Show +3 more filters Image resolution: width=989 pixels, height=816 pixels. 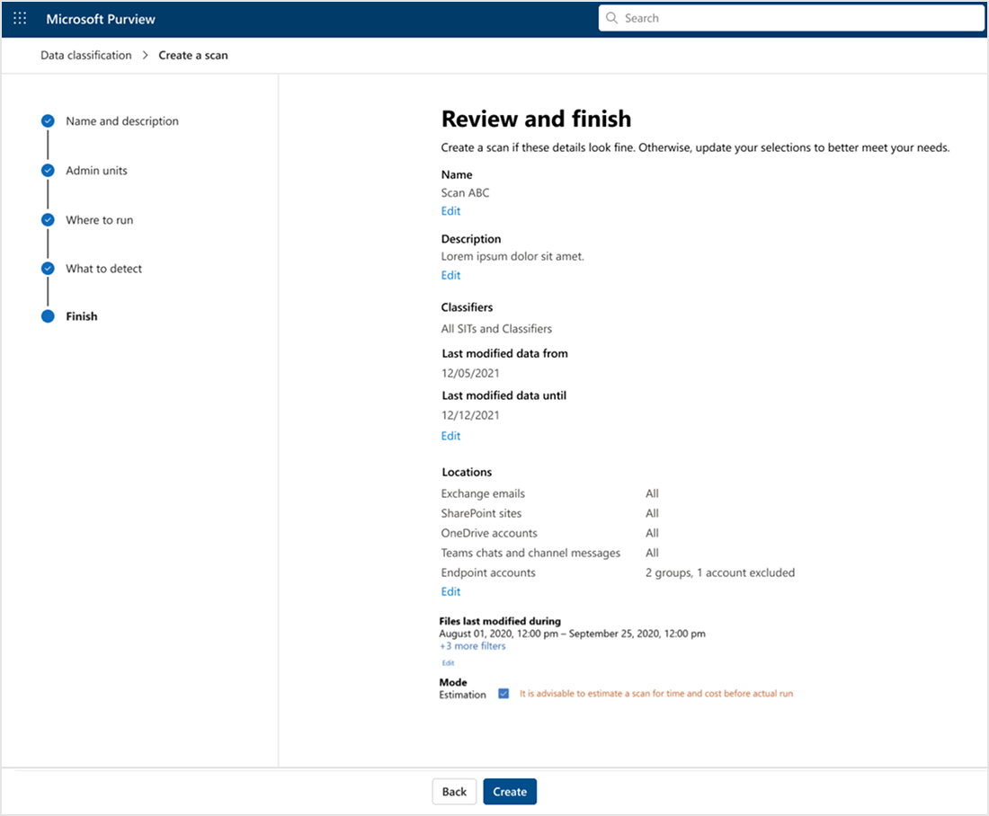[x=472, y=646]
